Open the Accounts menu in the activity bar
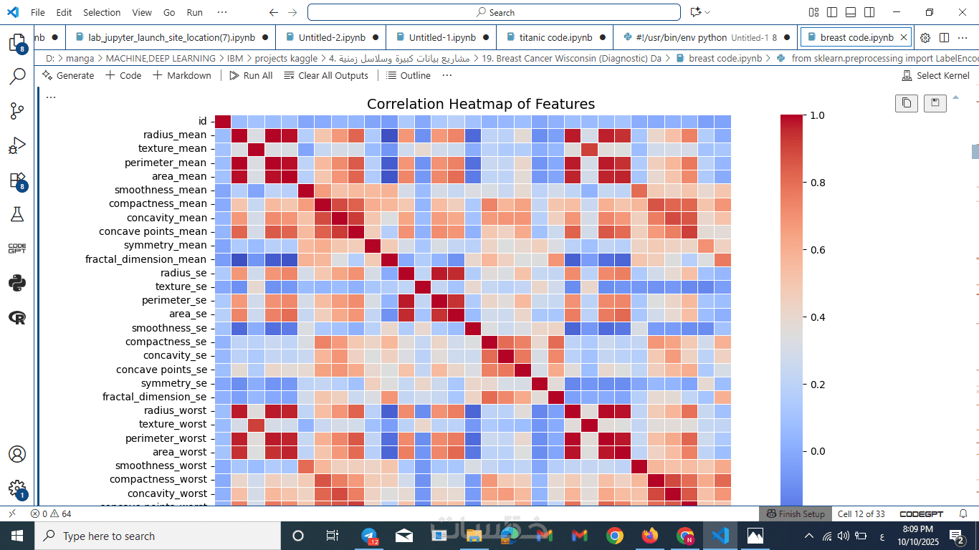The width and height of the screenshot is (979, 550). point(17,454)
